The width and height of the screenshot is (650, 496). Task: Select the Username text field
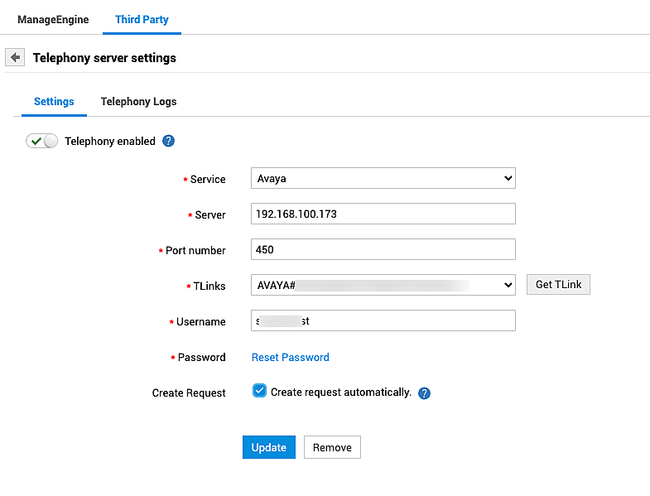click(383, 321)
